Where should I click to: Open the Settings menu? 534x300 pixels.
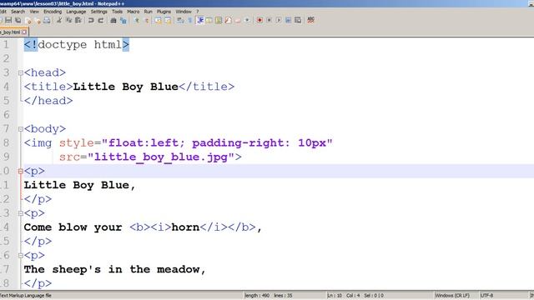tap(99, 12)
